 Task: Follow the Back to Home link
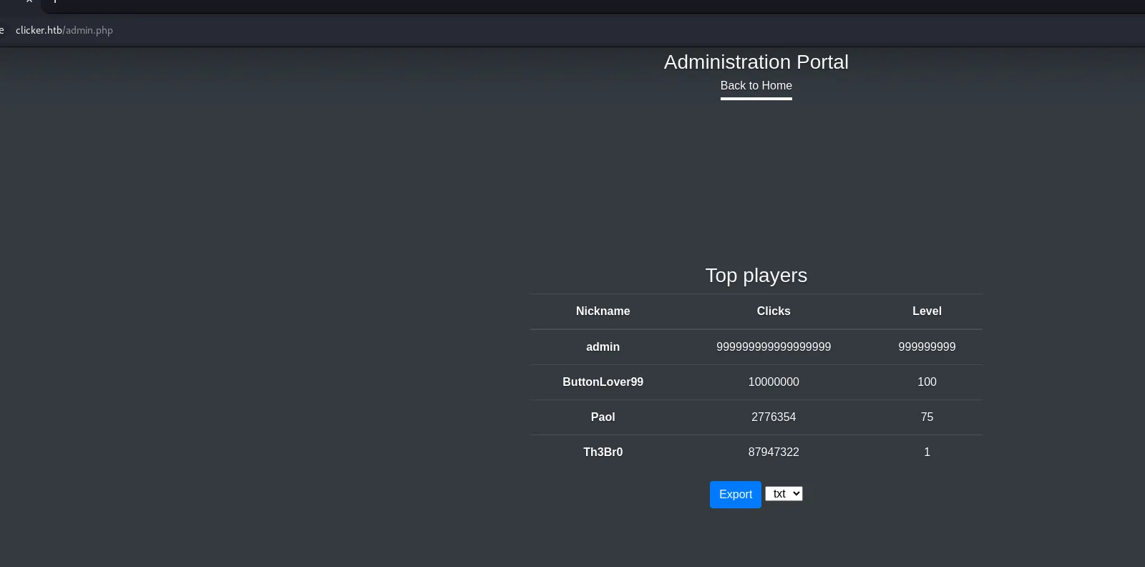click(x=756, y=86)
